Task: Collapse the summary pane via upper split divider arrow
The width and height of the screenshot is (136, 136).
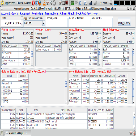Action: (2, 69)
